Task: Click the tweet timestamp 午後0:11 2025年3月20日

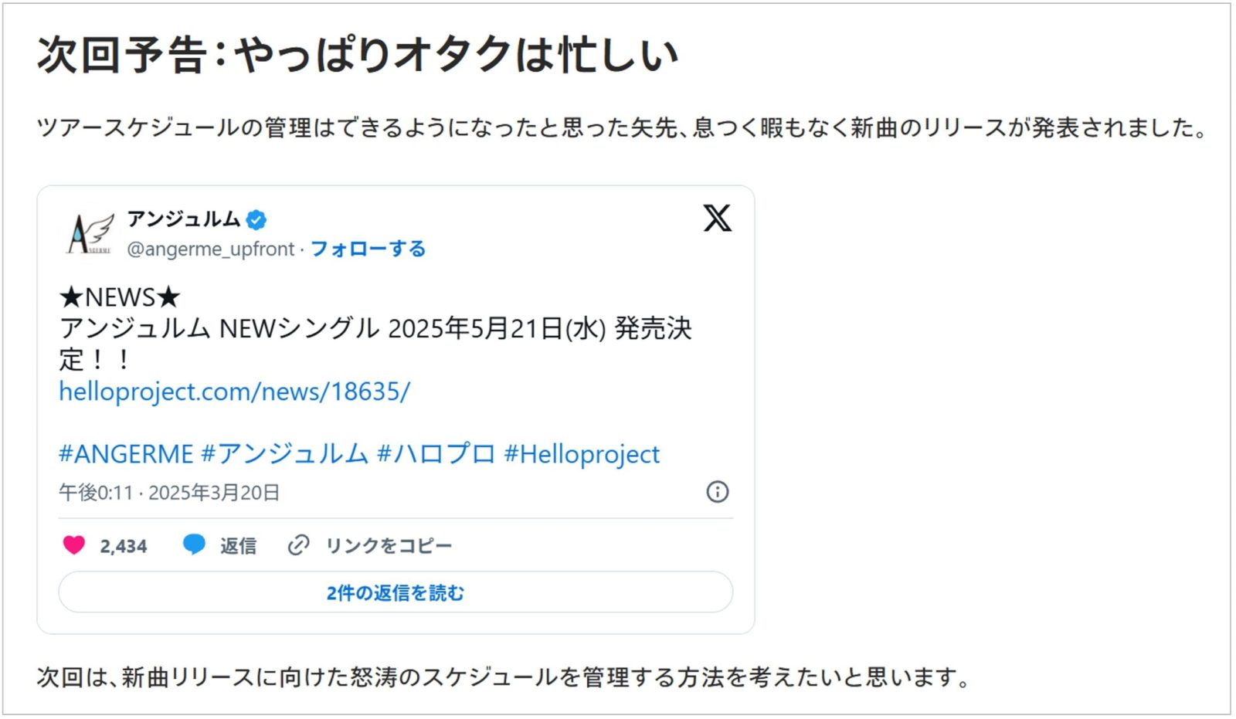Action: (x=169, y=493)
